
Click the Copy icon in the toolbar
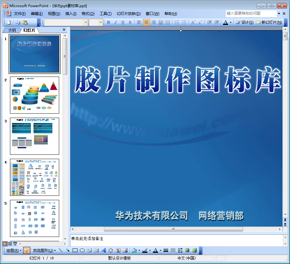coord(18,22)
